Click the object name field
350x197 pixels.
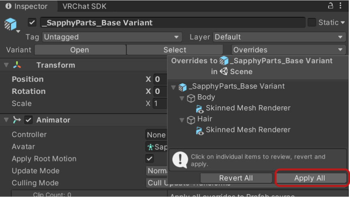pyautogui.click(x=173, y=23)
